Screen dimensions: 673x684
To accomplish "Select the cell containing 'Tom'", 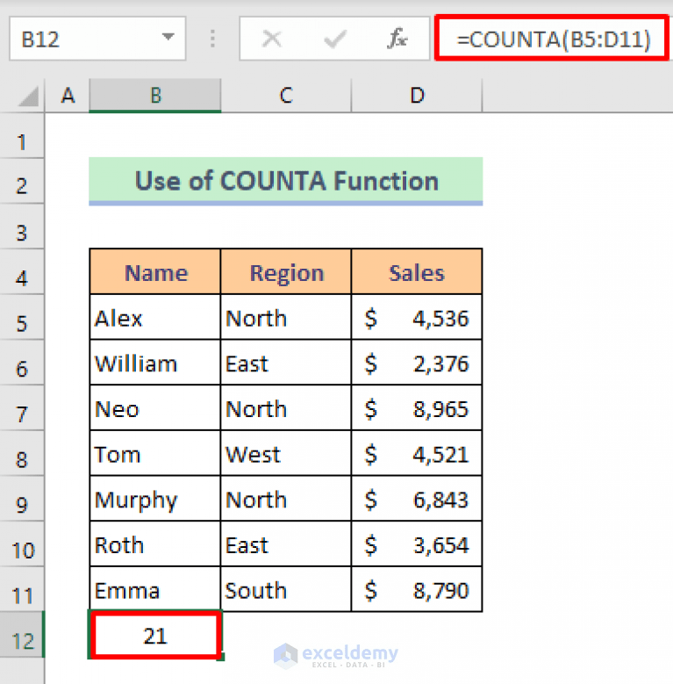I will tap(155, 454).
